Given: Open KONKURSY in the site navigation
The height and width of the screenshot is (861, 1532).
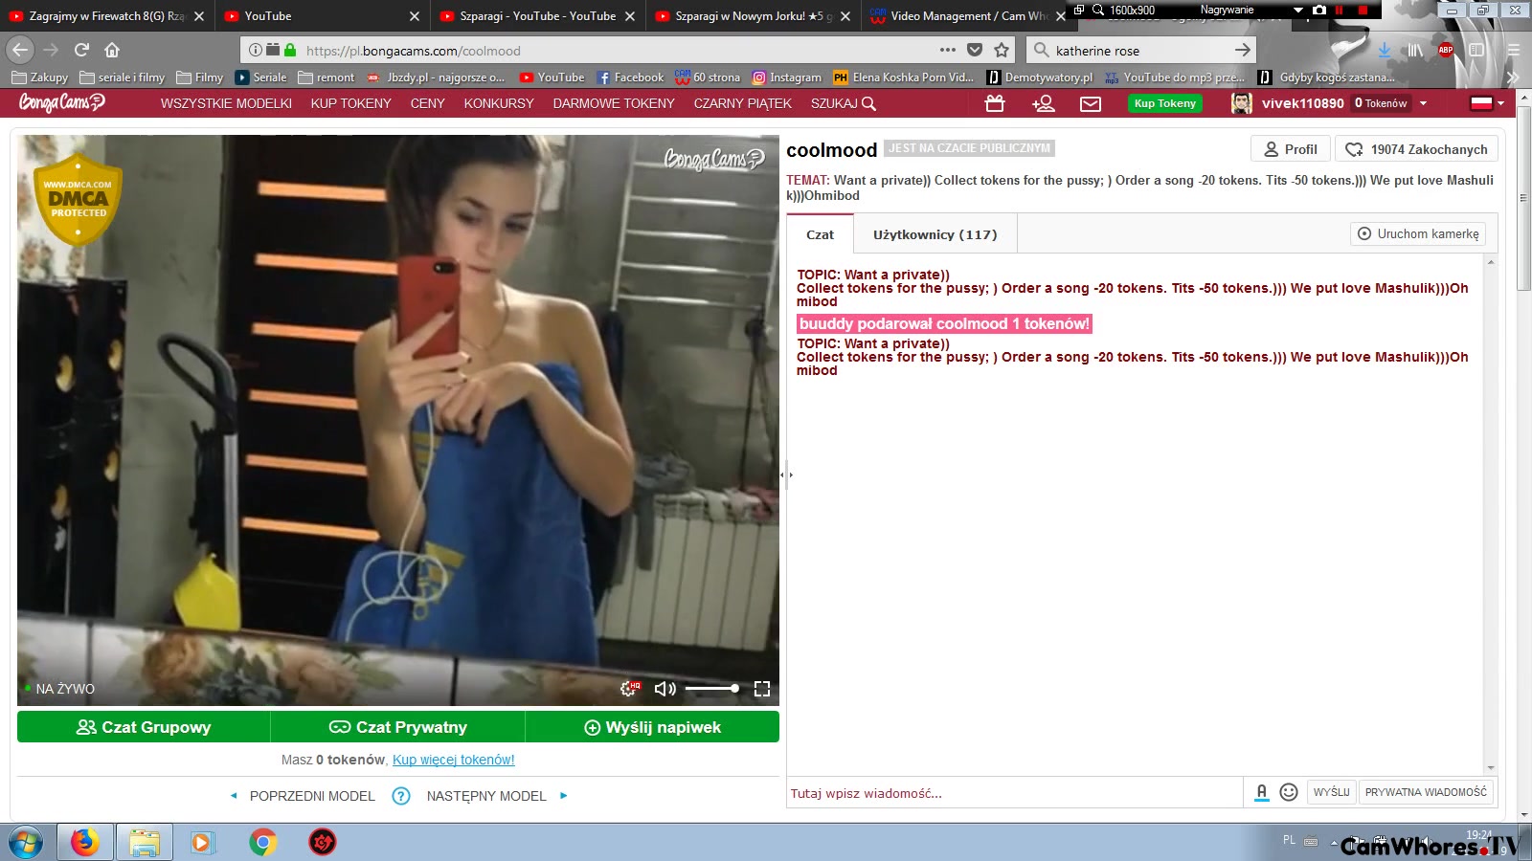Looking at the screenshot, I should 499,103.
